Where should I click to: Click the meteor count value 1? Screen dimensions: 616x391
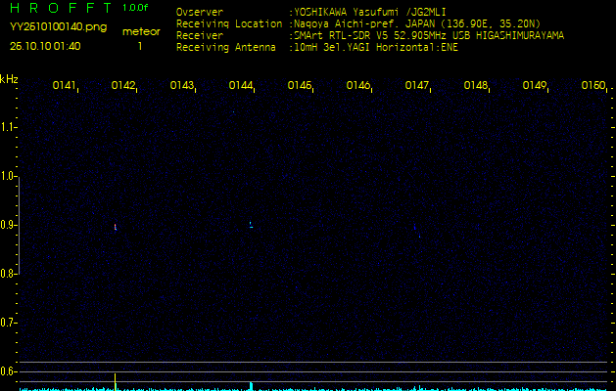(x=140, y=46)
